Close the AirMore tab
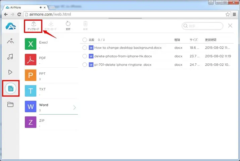This screenshot has width=240, height=161. coord(45,7)
